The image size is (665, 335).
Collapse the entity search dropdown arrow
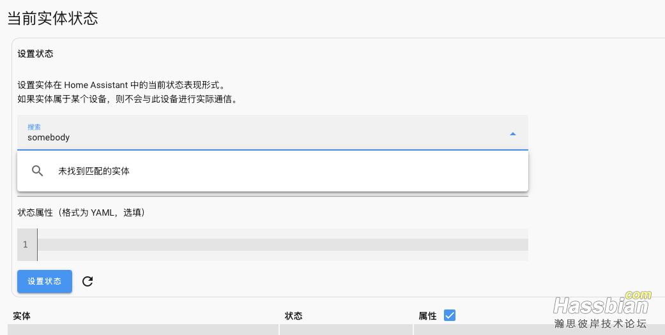[513, 134]
